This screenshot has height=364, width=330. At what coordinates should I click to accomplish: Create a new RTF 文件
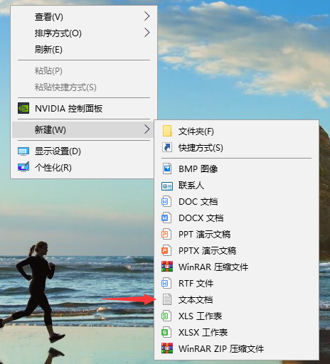click(236, 283)
